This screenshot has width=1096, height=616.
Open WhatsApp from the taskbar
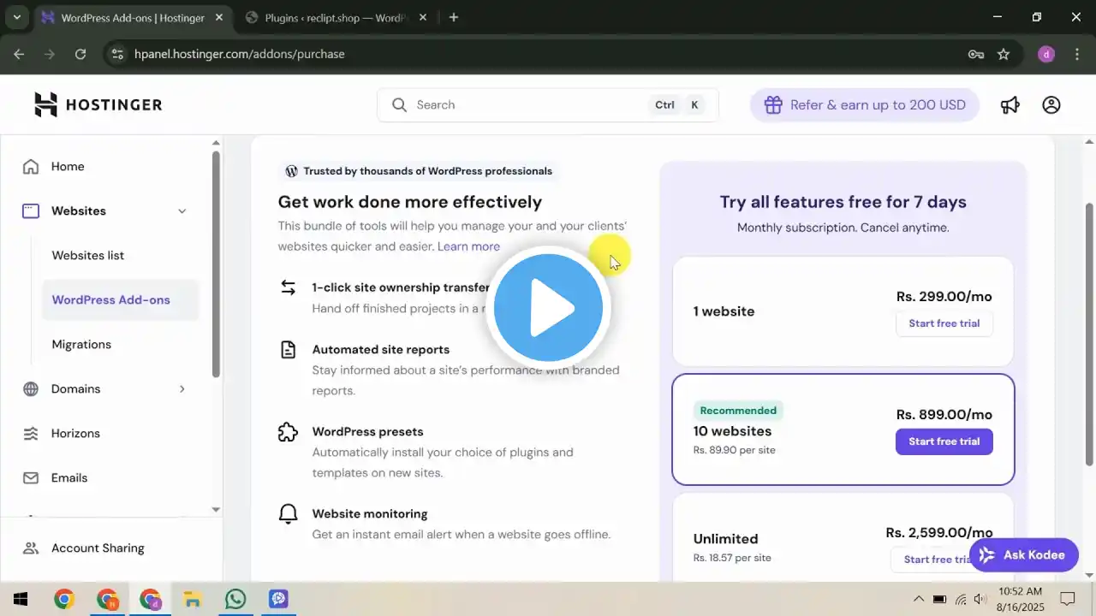235,599
